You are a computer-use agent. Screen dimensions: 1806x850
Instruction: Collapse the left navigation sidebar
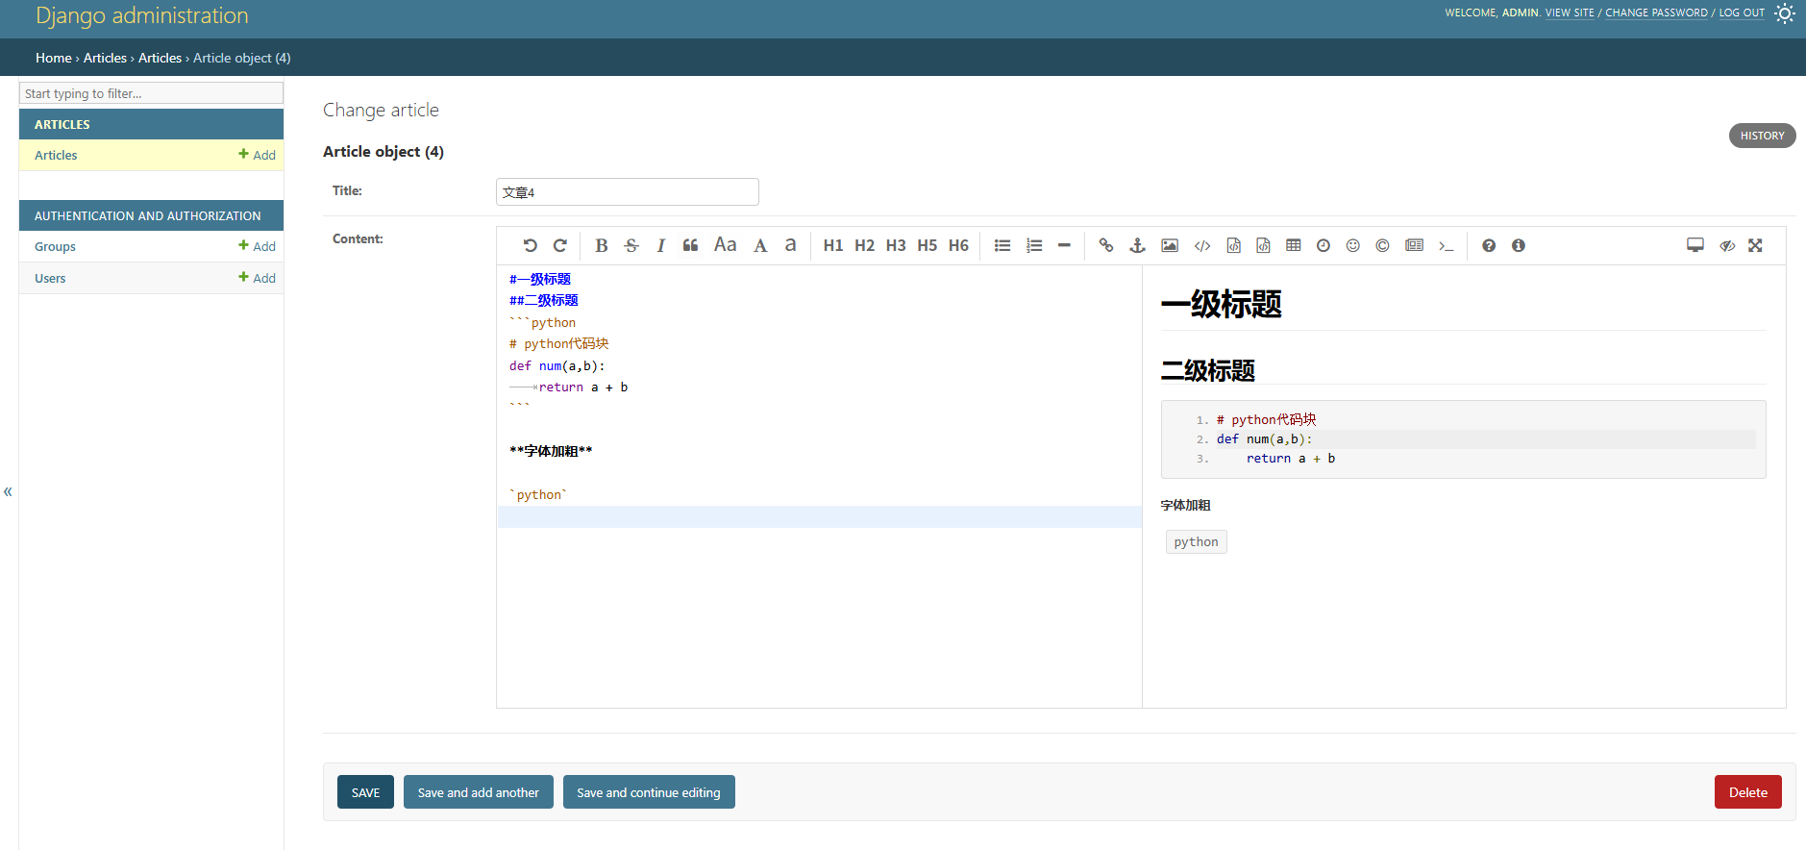coord(8,492)
